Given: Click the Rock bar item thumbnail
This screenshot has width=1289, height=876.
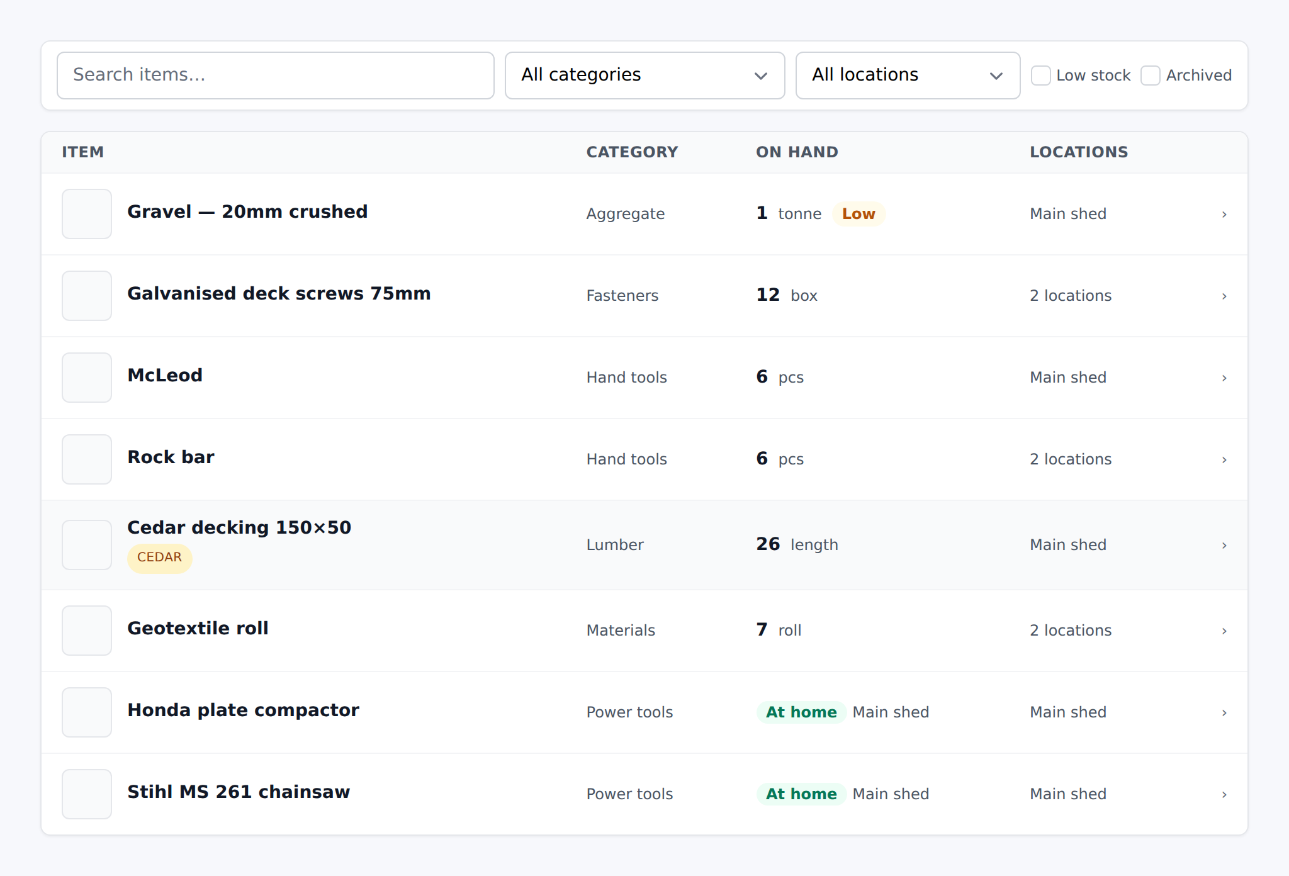Looking at the screenshot, I should point(87,459).
